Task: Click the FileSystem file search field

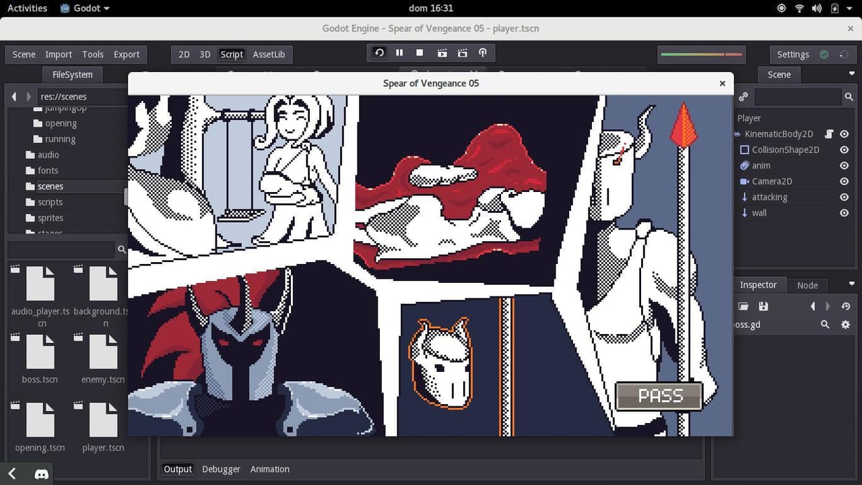Action: (x=62, y=249)
